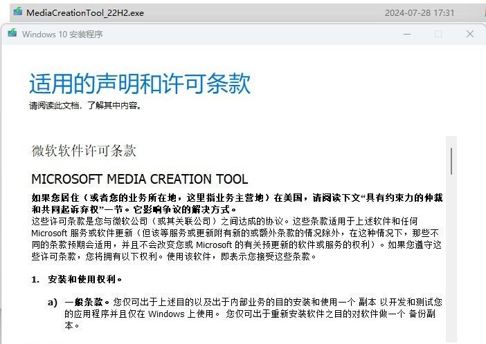Click the subtitle 请阅读此文档，了解其中内容

[x=86, y=106]
